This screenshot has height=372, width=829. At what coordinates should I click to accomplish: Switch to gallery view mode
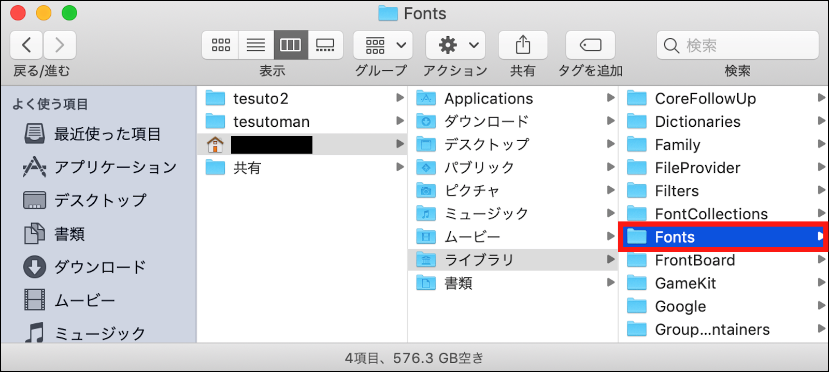pos(325,45)
